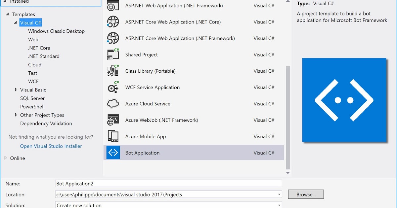
Task: Select the Azure WebJob (.NET Framework) icon
Action: tap(113, 120)
